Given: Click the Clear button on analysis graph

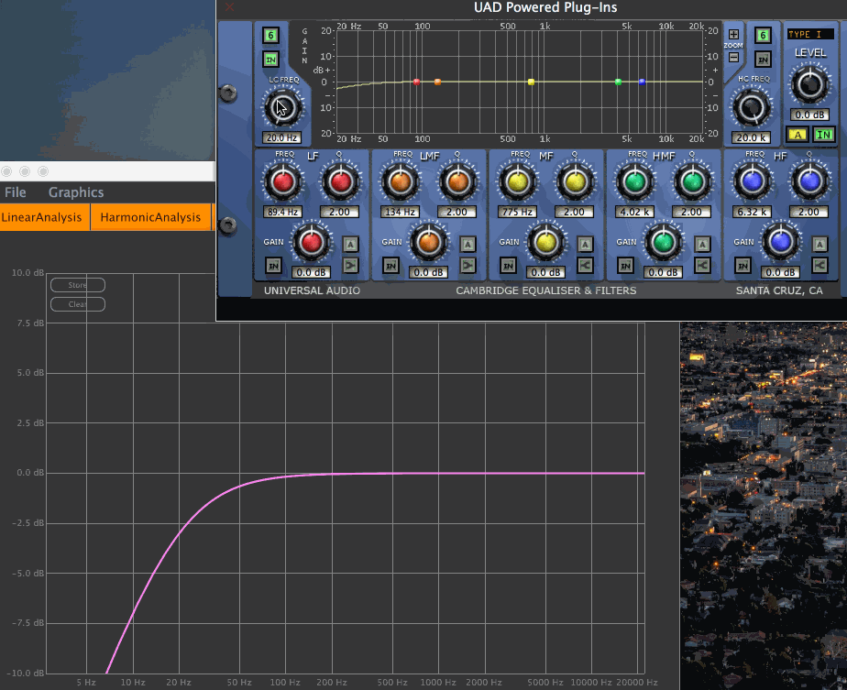Looking at the screenshot, I should coord(78,304).
